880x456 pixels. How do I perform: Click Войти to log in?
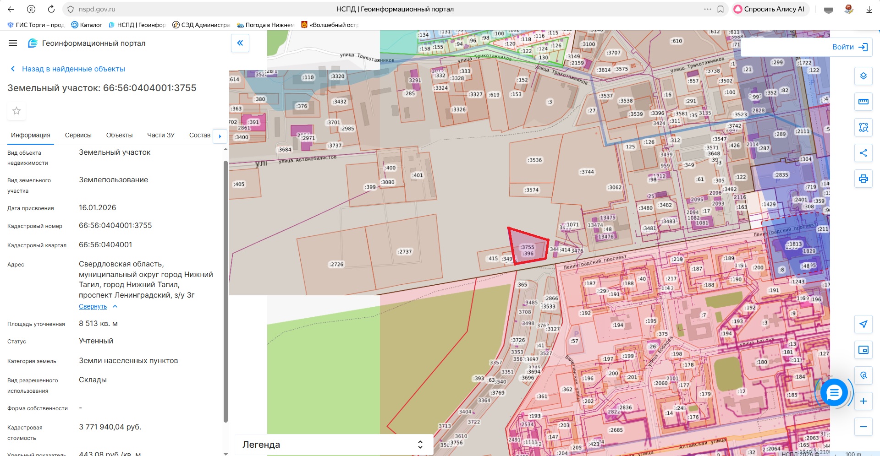pos(850,47)
